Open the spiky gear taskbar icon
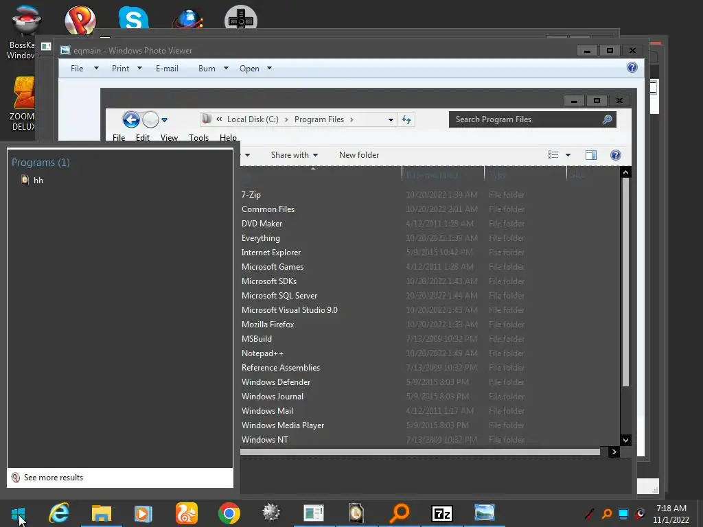Screen dimensions: 703x527 [x=271, y=513]
